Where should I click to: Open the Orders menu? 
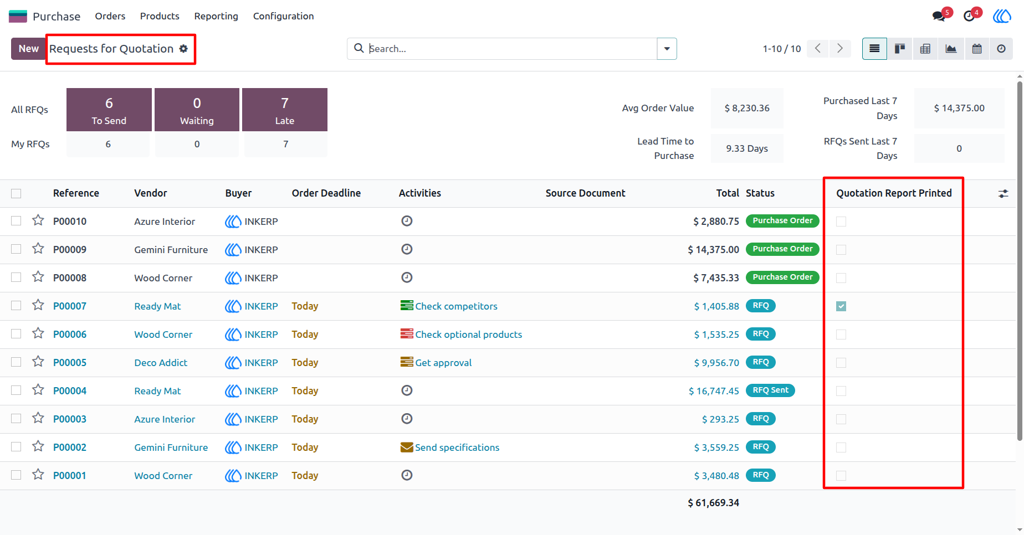pyautogui.click(x=110, y=16)
